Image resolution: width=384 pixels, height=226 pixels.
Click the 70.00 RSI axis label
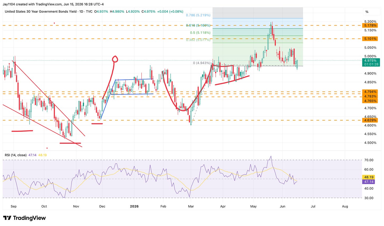369,160
